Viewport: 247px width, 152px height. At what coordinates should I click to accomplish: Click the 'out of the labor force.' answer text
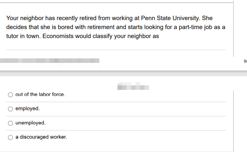click(40, 94)
